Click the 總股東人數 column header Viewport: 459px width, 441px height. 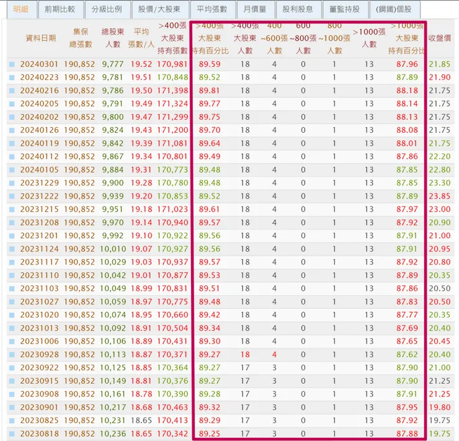click(x=113, y=38)
